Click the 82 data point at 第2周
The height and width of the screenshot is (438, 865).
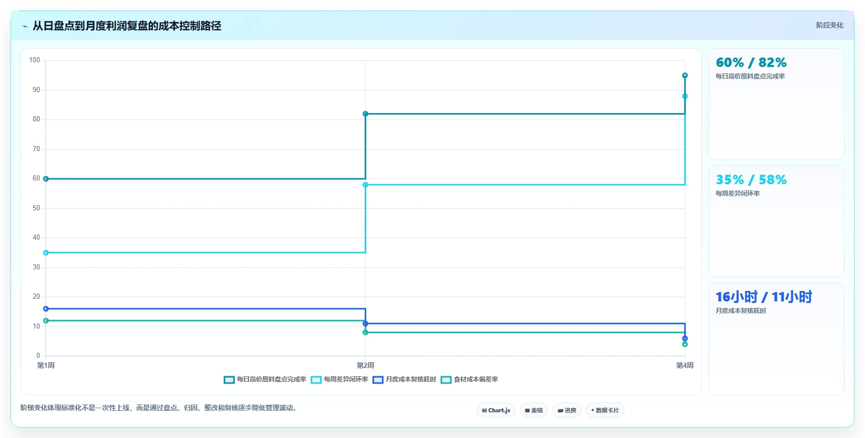coord(366,114)
